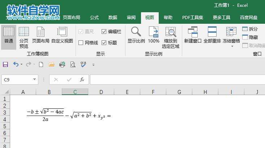Select row 3 header

[x=5, y=112]
